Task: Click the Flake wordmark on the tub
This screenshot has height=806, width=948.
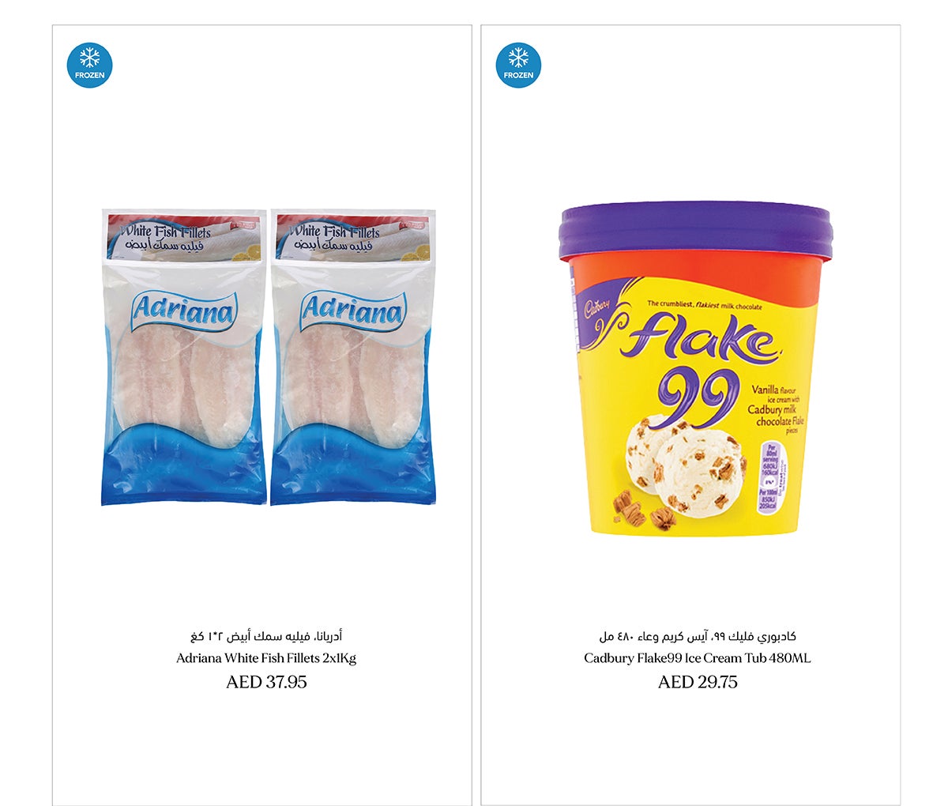Action: click(x=699, y=340)
